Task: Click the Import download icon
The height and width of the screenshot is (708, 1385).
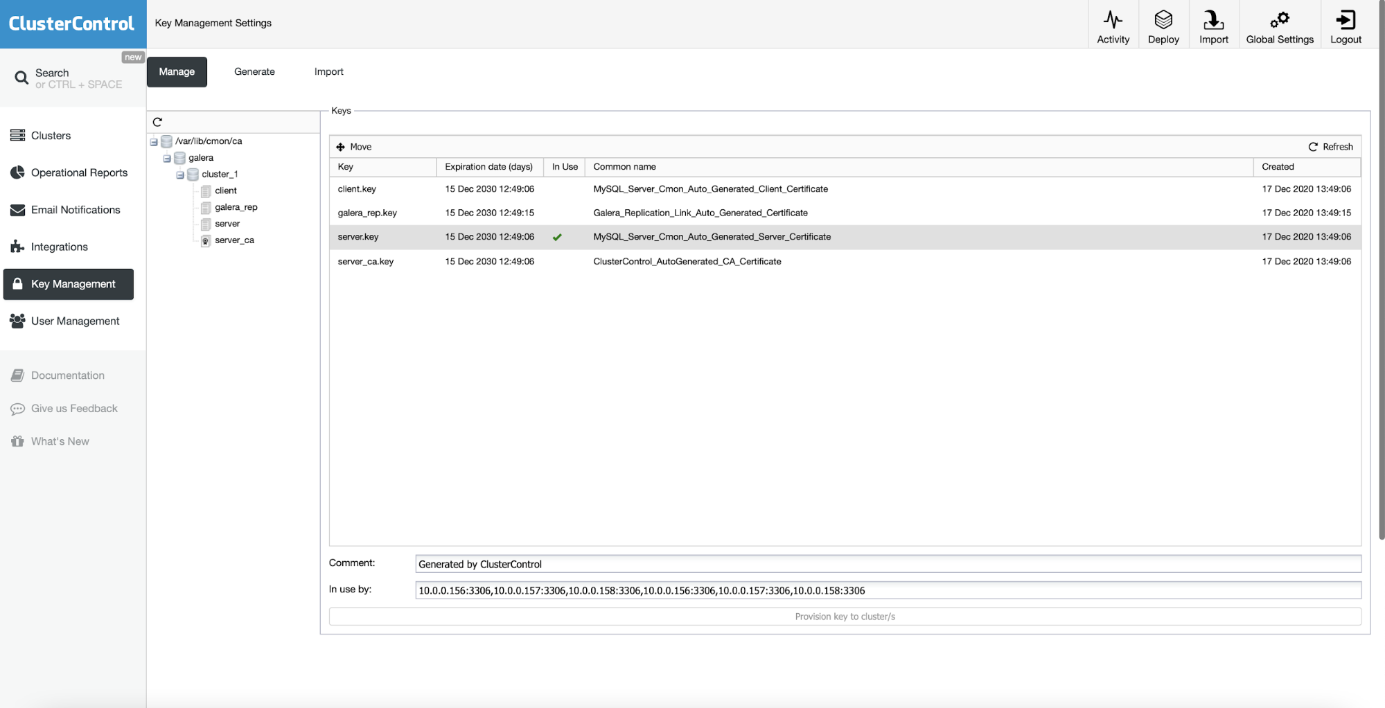Action: tap(1213, 19)
